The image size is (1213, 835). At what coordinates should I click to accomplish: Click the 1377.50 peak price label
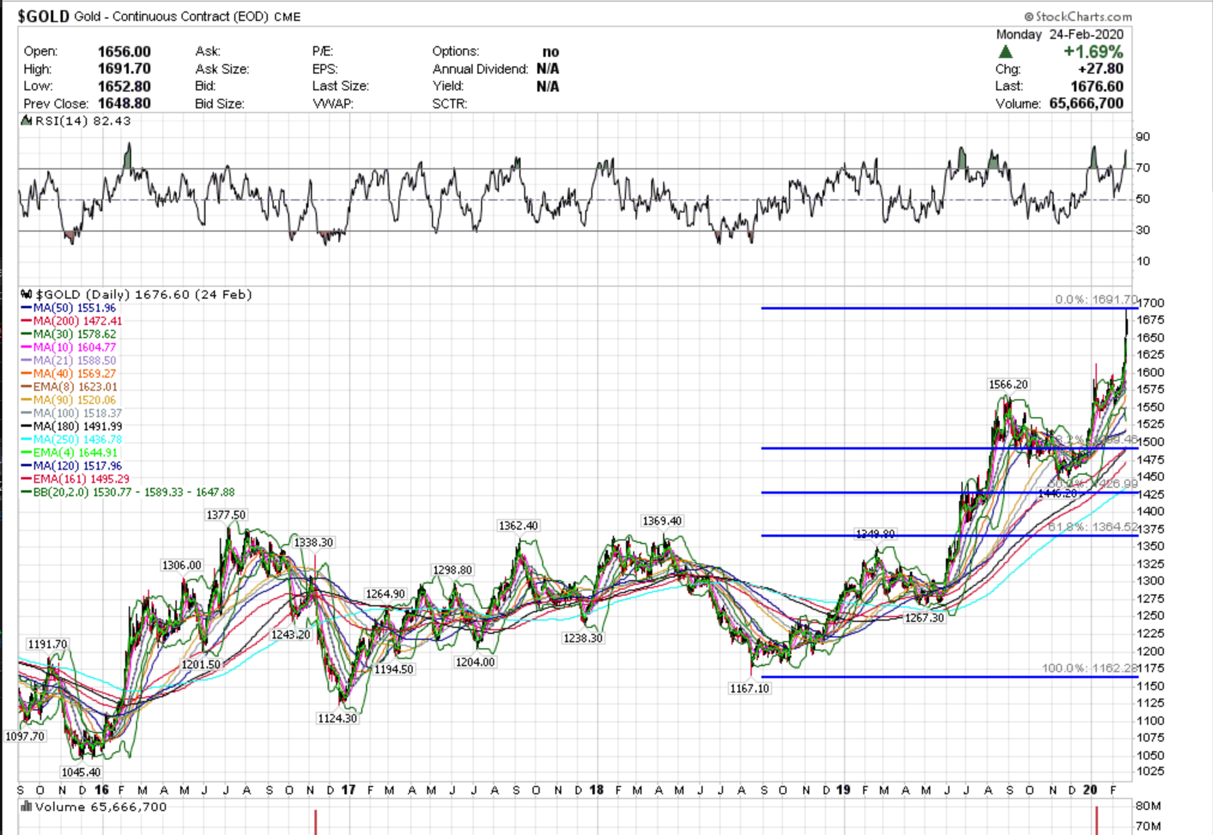(x=225, y=515)
